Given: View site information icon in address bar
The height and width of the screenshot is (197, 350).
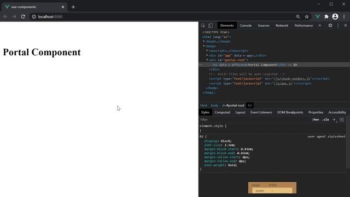Looking at the screenshot, I should click(34, 17).
